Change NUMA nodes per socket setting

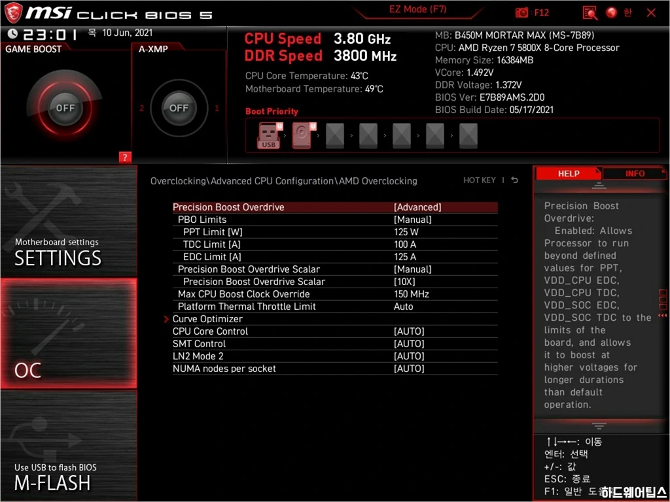click(x=335, y=369)
